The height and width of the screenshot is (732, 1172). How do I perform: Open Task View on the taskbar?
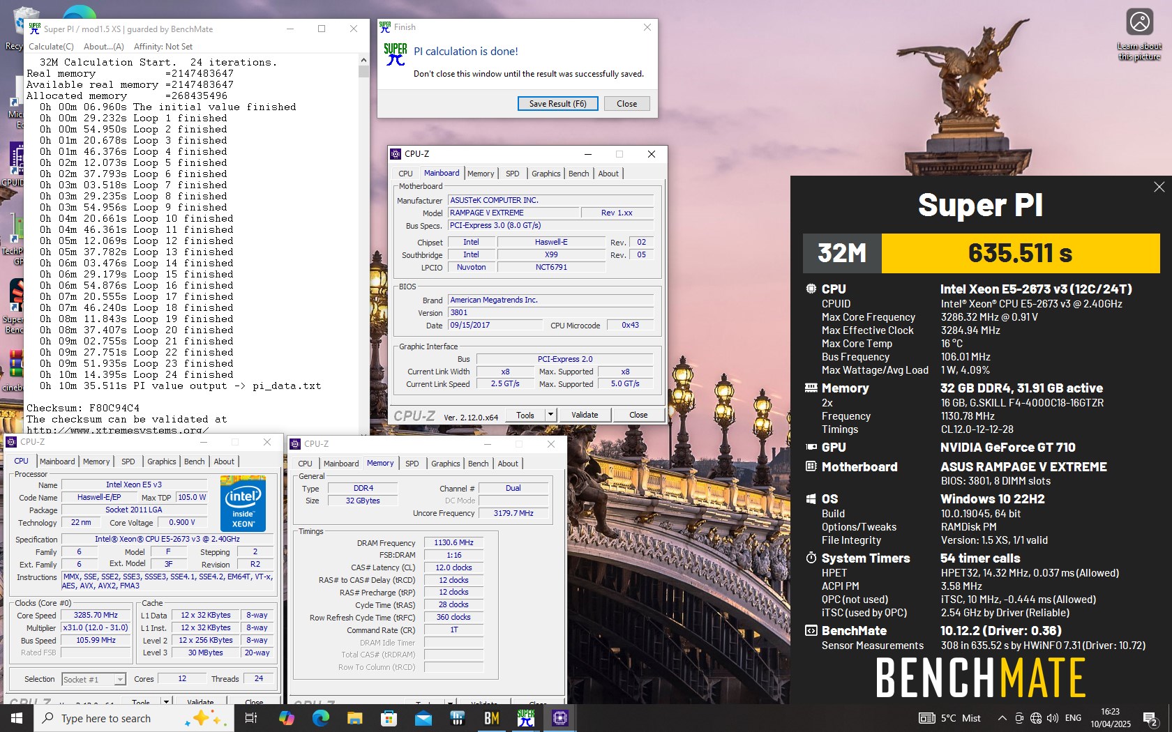(x=251, y=718)
